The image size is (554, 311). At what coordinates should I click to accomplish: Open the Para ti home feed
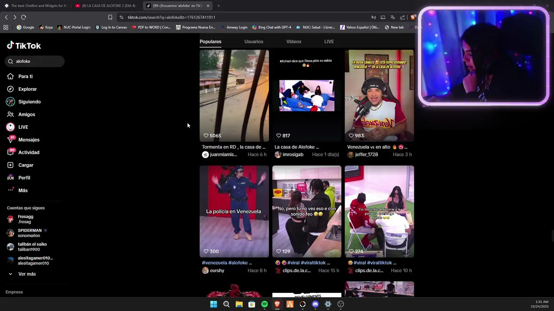pos(20,76)
